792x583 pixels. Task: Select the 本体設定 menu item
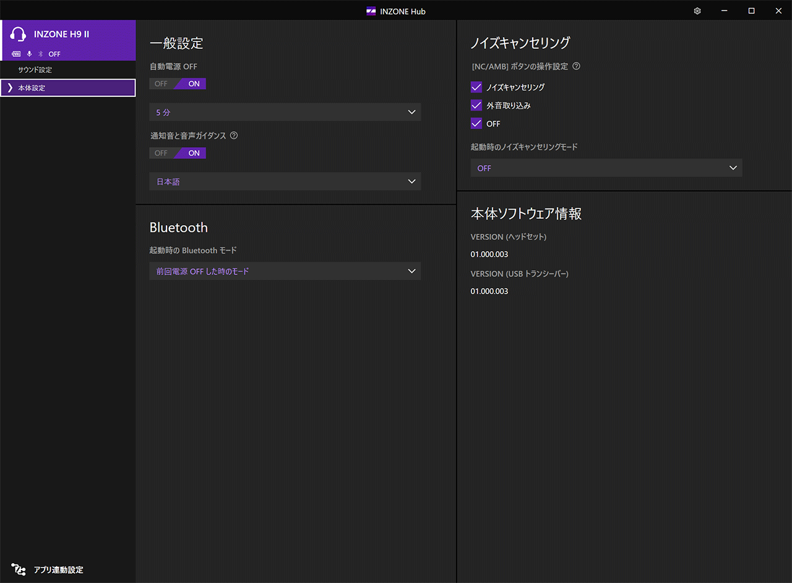pos(68,88)
